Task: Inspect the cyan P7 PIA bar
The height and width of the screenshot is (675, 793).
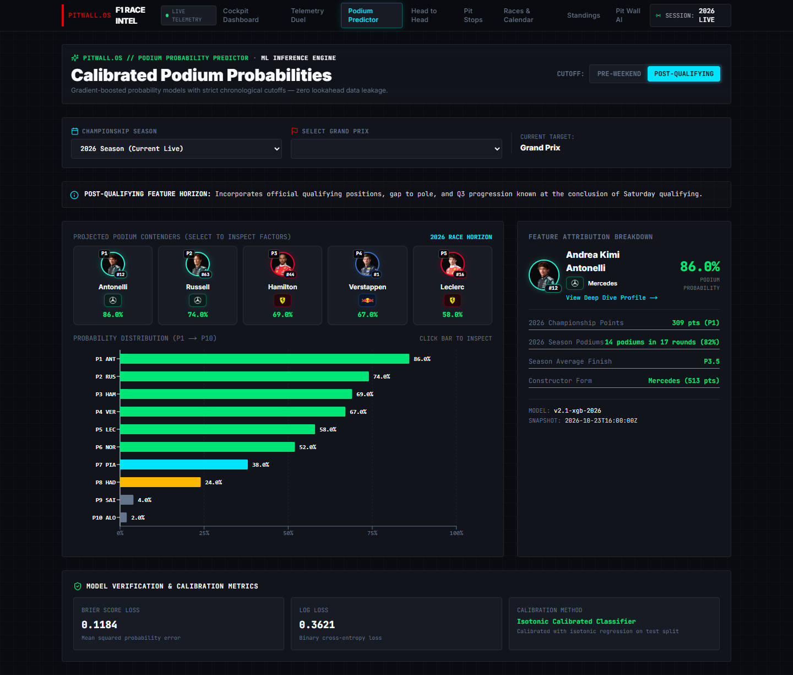Action: tap(184, 465)
